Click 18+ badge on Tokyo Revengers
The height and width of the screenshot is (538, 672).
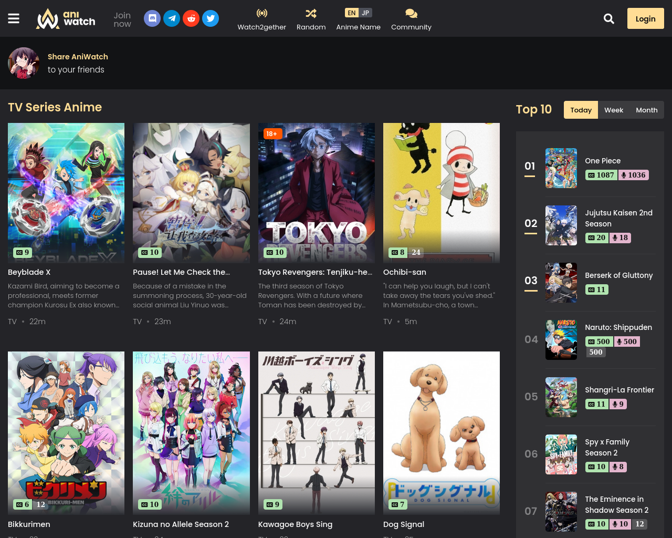[272, 134]
